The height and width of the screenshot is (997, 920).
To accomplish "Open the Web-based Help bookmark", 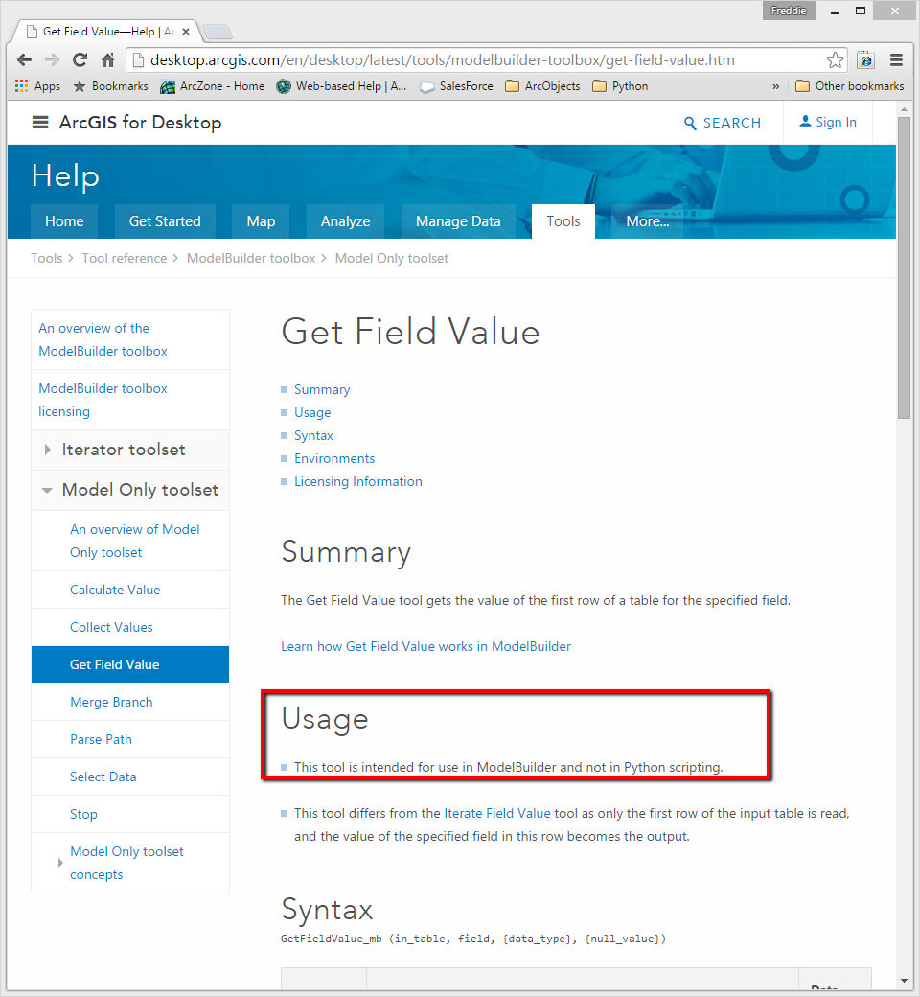I will point(341,86).
